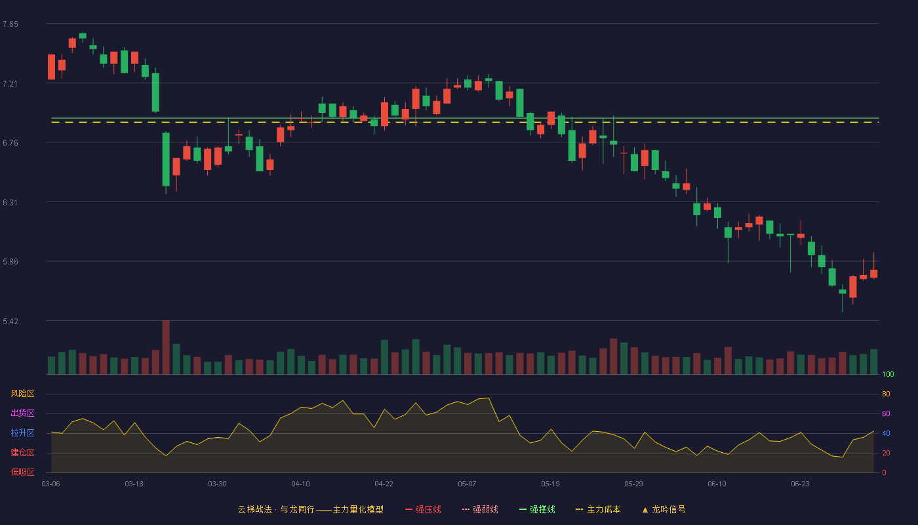Click the 5.86 price axis label
Viewport: 918px width, 525px height.
click(x=10, y=262)
